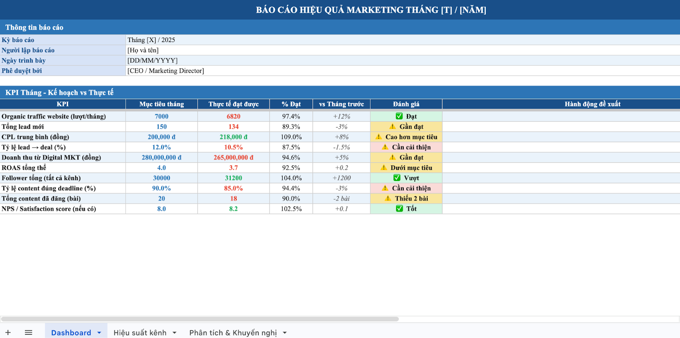Click the report title header cell
680x338 pixels.
(371, 10)
